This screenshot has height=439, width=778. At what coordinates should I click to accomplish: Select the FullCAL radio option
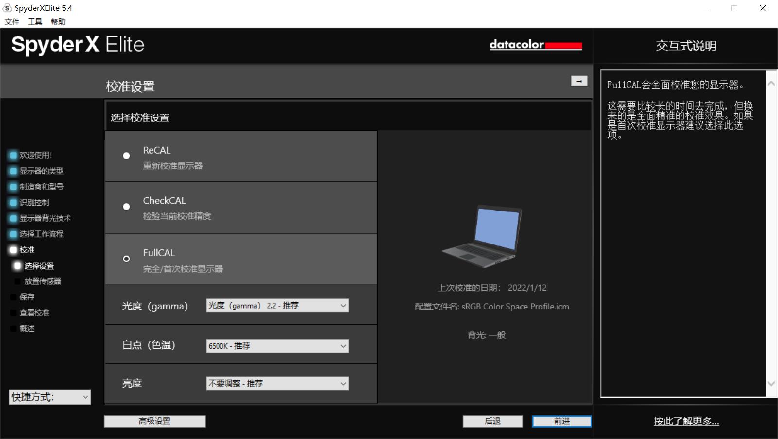click(126, 259)
